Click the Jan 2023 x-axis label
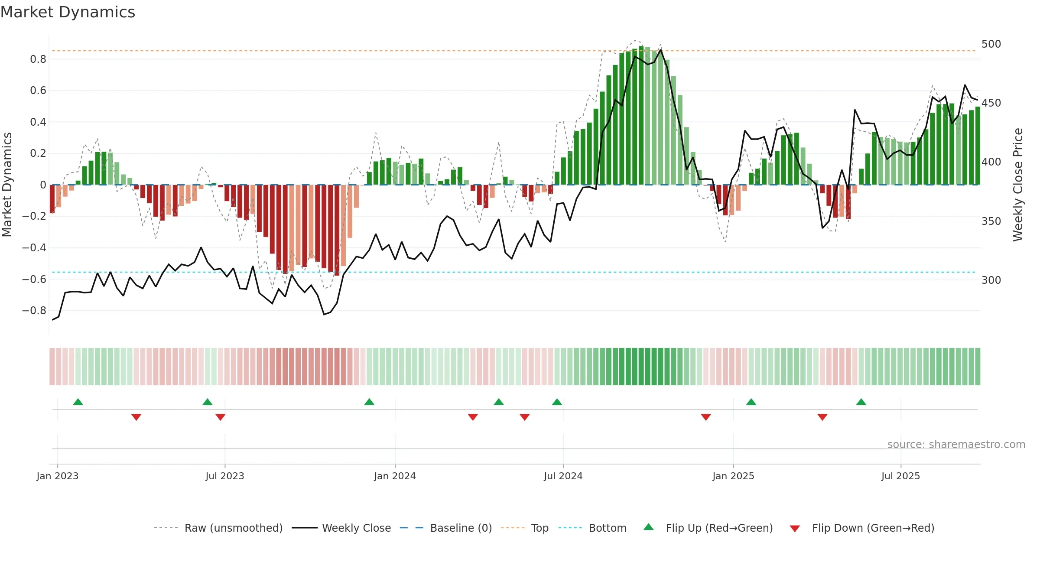 [57, 476]
